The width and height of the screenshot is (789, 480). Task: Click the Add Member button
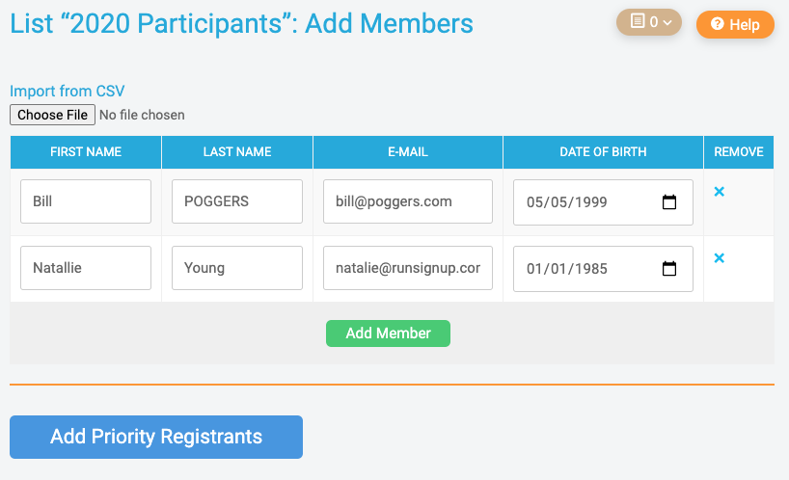[388, 333]
